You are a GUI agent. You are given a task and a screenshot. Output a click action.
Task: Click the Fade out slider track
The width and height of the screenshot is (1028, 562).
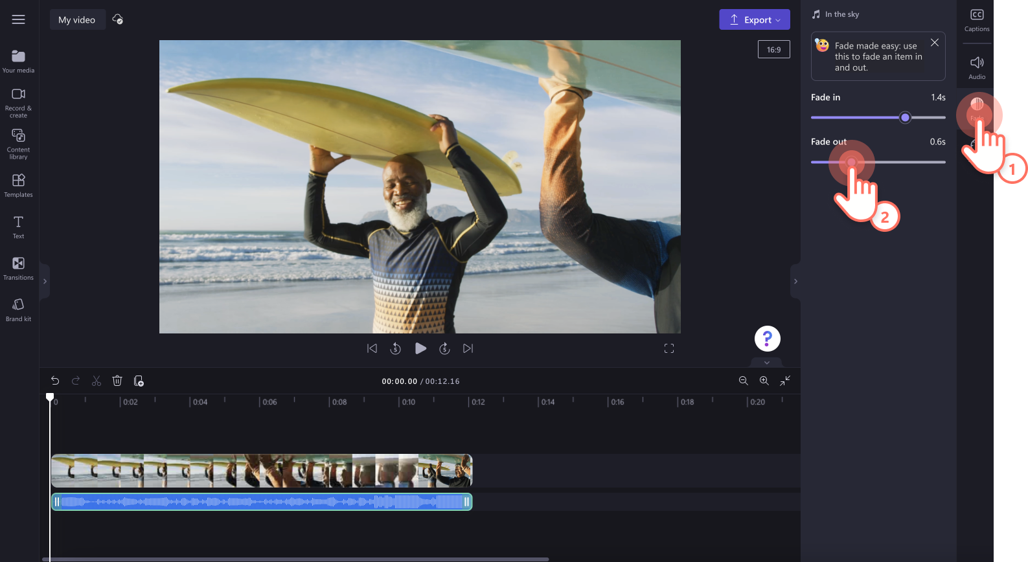[878, 162]
